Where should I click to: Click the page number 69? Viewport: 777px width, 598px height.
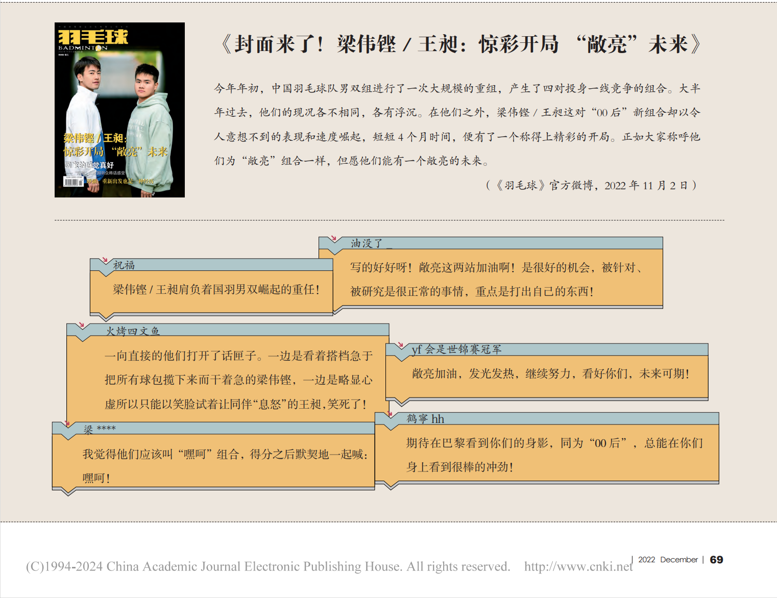716,560
